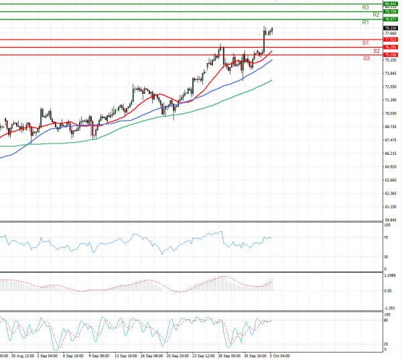Click the 72.550 price scale value
The image size is (402, 360).
tap(391, 87)
